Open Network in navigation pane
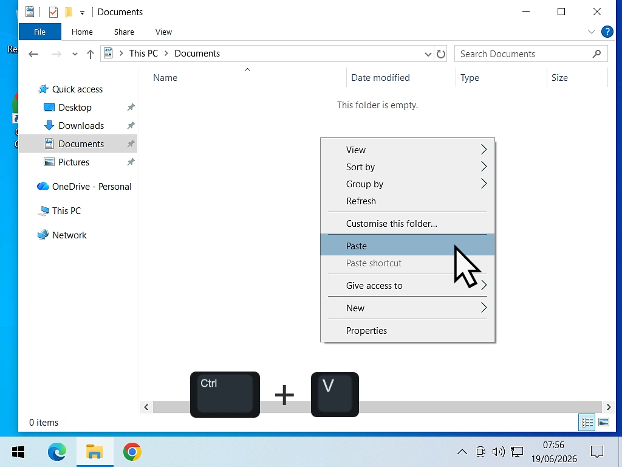The height and width of the screenshot is (467, 622). pyautogui.click(x=69, y=235)
